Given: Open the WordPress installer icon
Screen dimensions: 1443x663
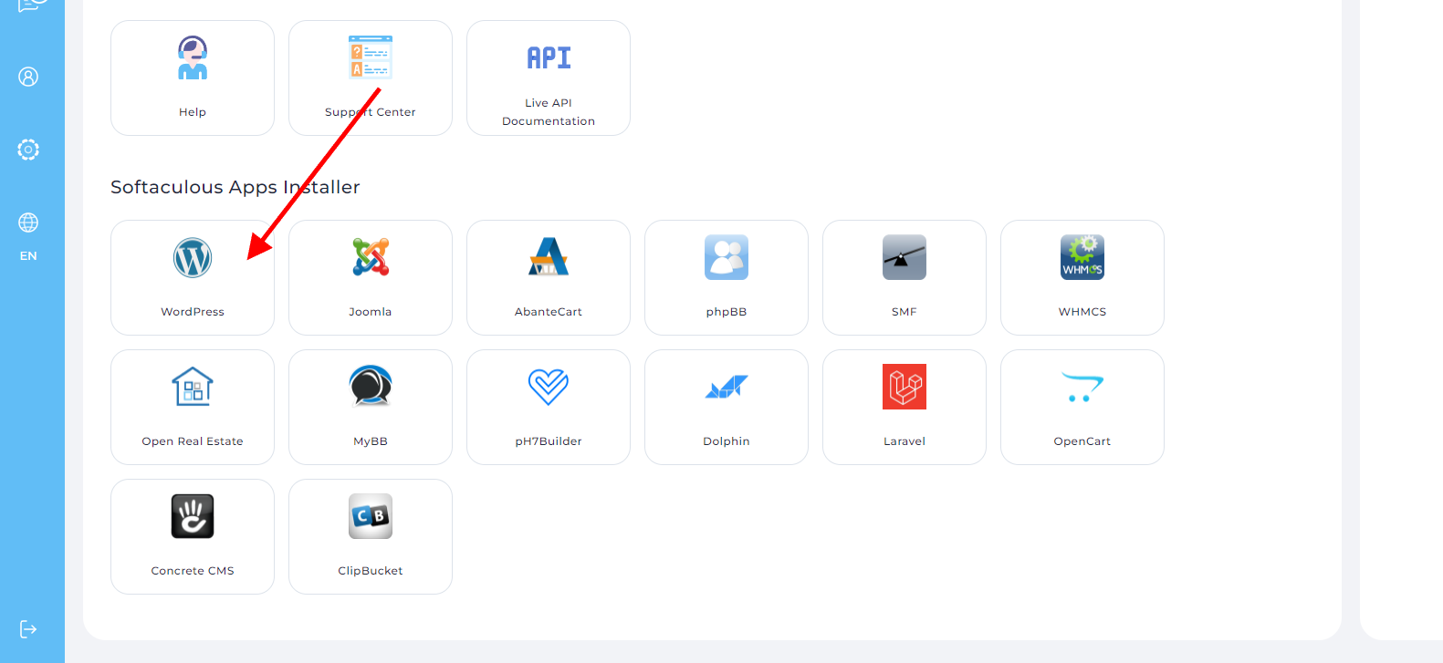Looking at the screenshot, I should 193,258.
